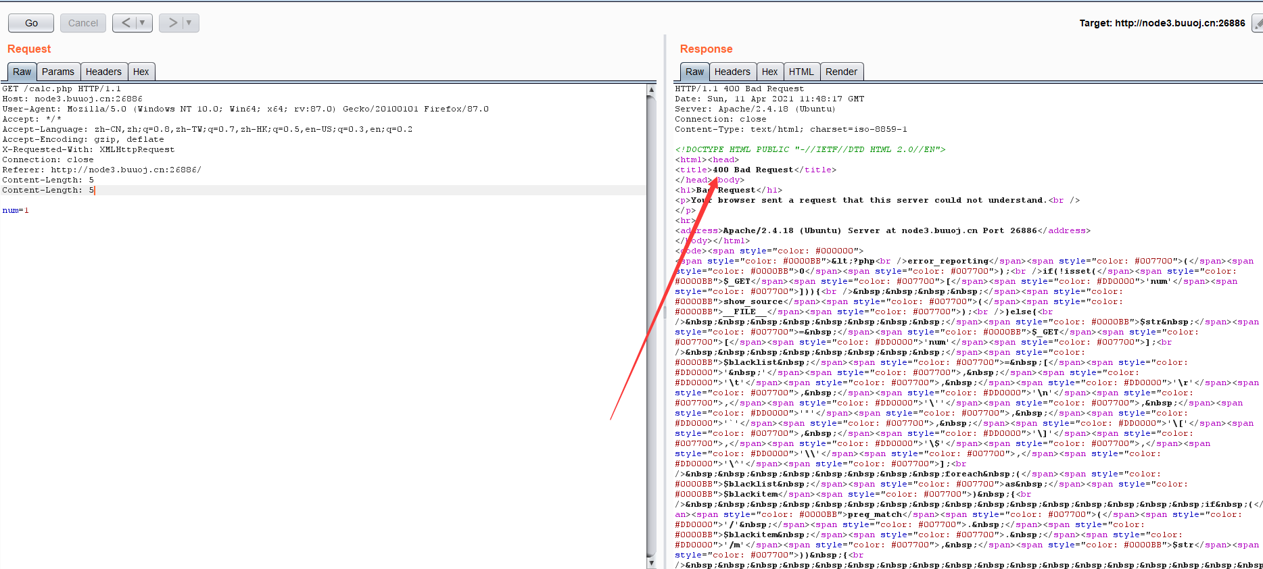Click the 'Request' panel heading
1263x569 pixels.
tap(29, 49)
